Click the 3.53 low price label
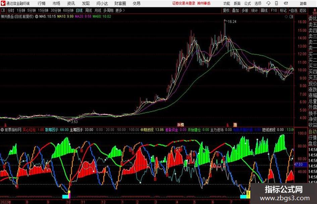The width and height of the screenshot is (317, 204). tap(74, 122)
